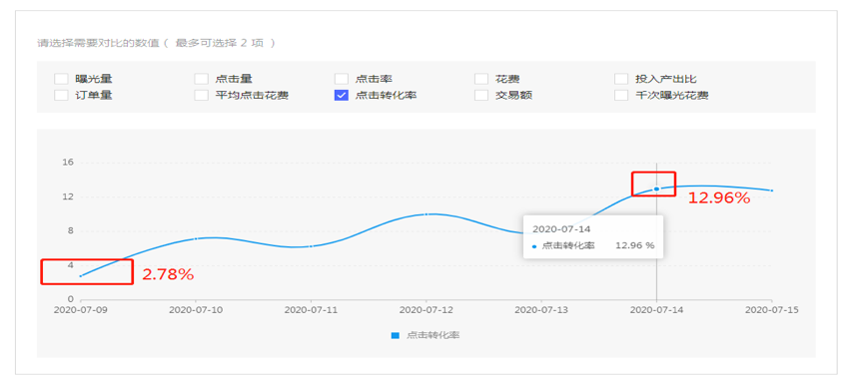Click the 2020-07-11 axis date label
Image resolution: width=861 pixels, height=388 pixels.
point(312,310)
